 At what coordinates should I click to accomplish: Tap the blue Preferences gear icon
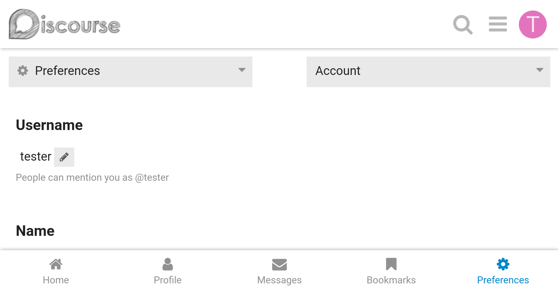503,264
